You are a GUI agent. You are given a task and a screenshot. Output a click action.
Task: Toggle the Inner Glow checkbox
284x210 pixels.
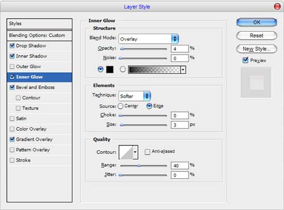[x=12, y=77]
